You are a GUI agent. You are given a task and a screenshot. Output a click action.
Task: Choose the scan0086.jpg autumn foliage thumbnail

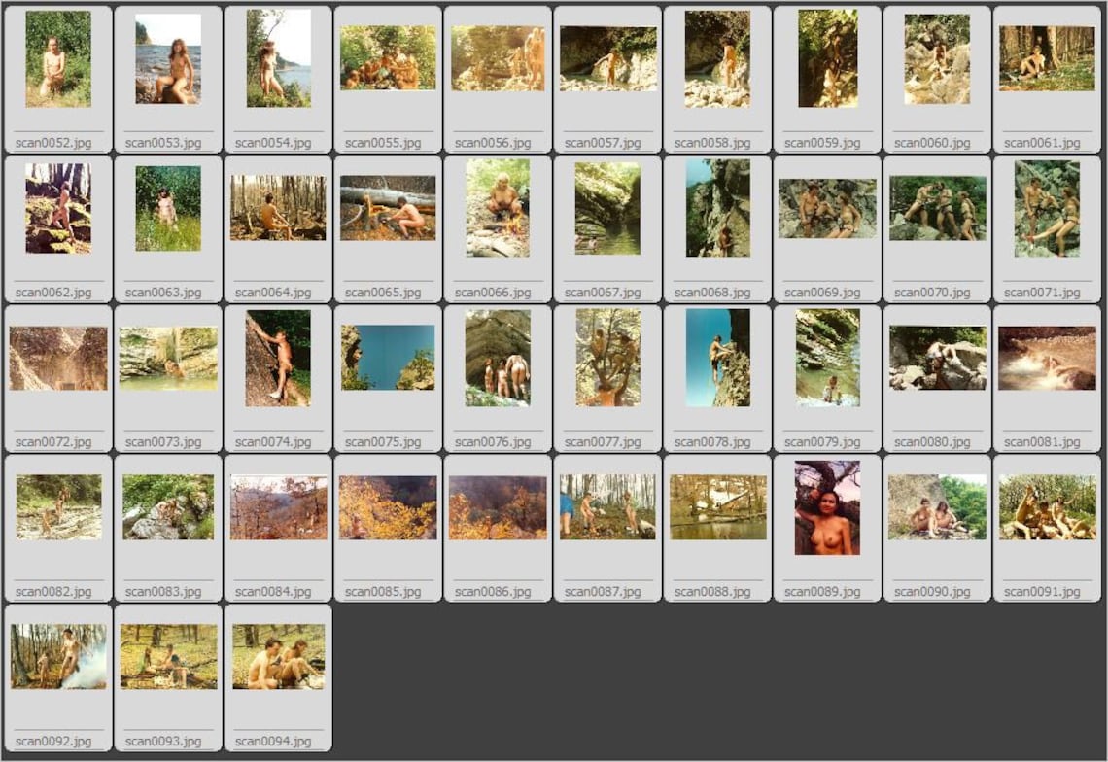[x=498, y=507]
